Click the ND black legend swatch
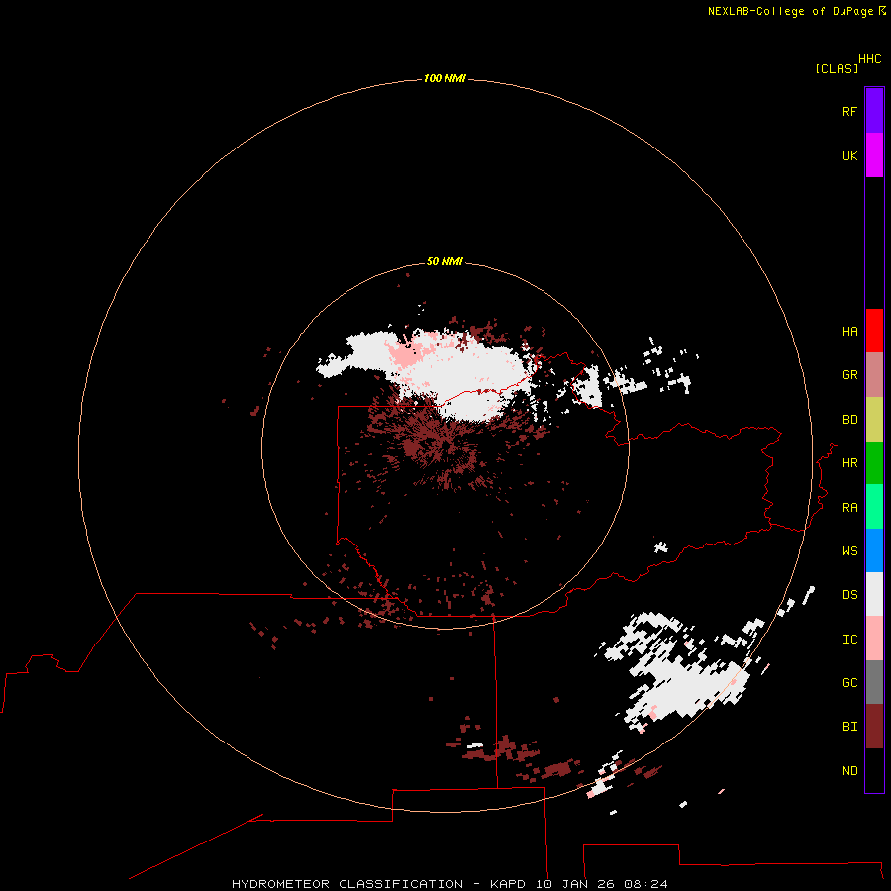Screen dimensions: 891x891 point(874,770)
